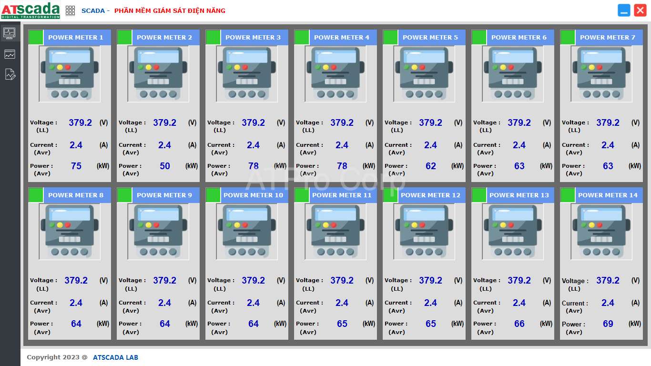
Task: Select the Power Meter 5 device image
Action: (x=424, y=74)
